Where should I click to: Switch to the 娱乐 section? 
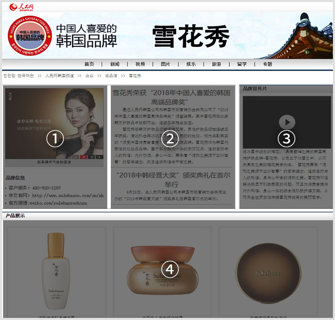(x=191, y=64)
